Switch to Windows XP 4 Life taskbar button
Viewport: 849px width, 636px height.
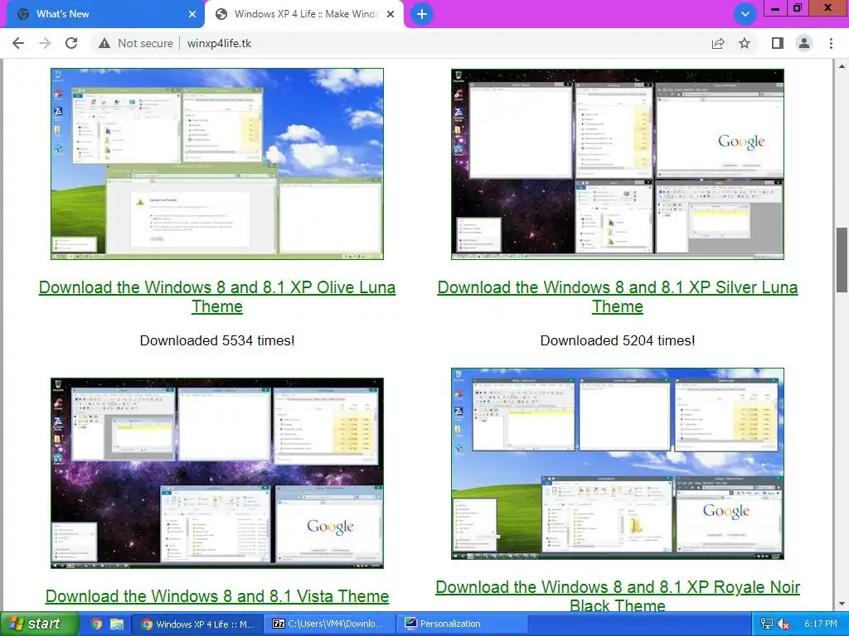197,624
